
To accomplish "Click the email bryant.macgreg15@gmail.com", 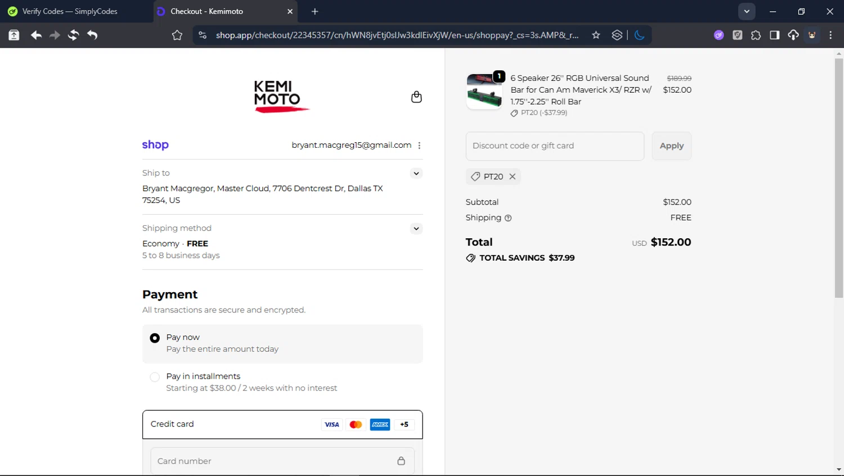I will pos(351,145).
